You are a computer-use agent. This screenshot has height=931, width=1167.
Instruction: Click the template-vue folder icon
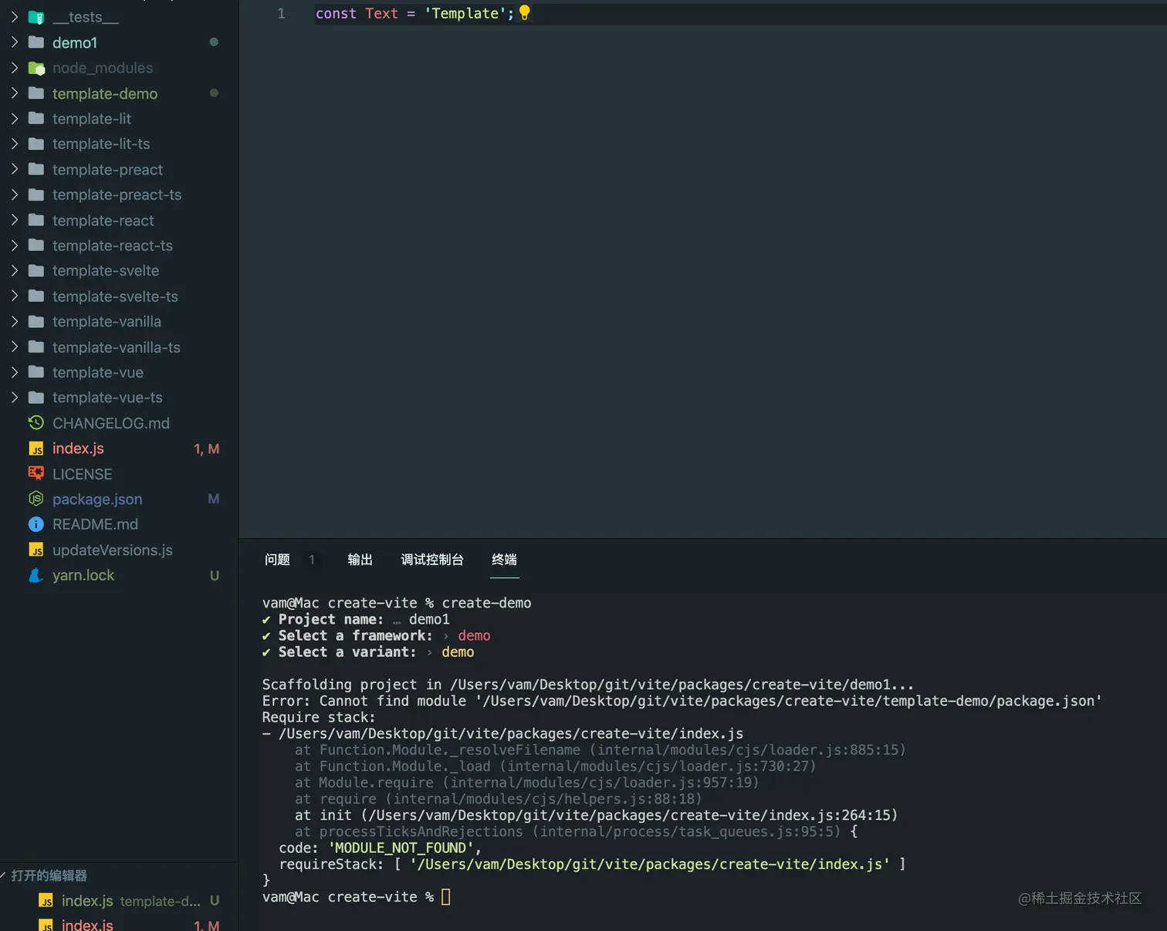click(36, 372)
